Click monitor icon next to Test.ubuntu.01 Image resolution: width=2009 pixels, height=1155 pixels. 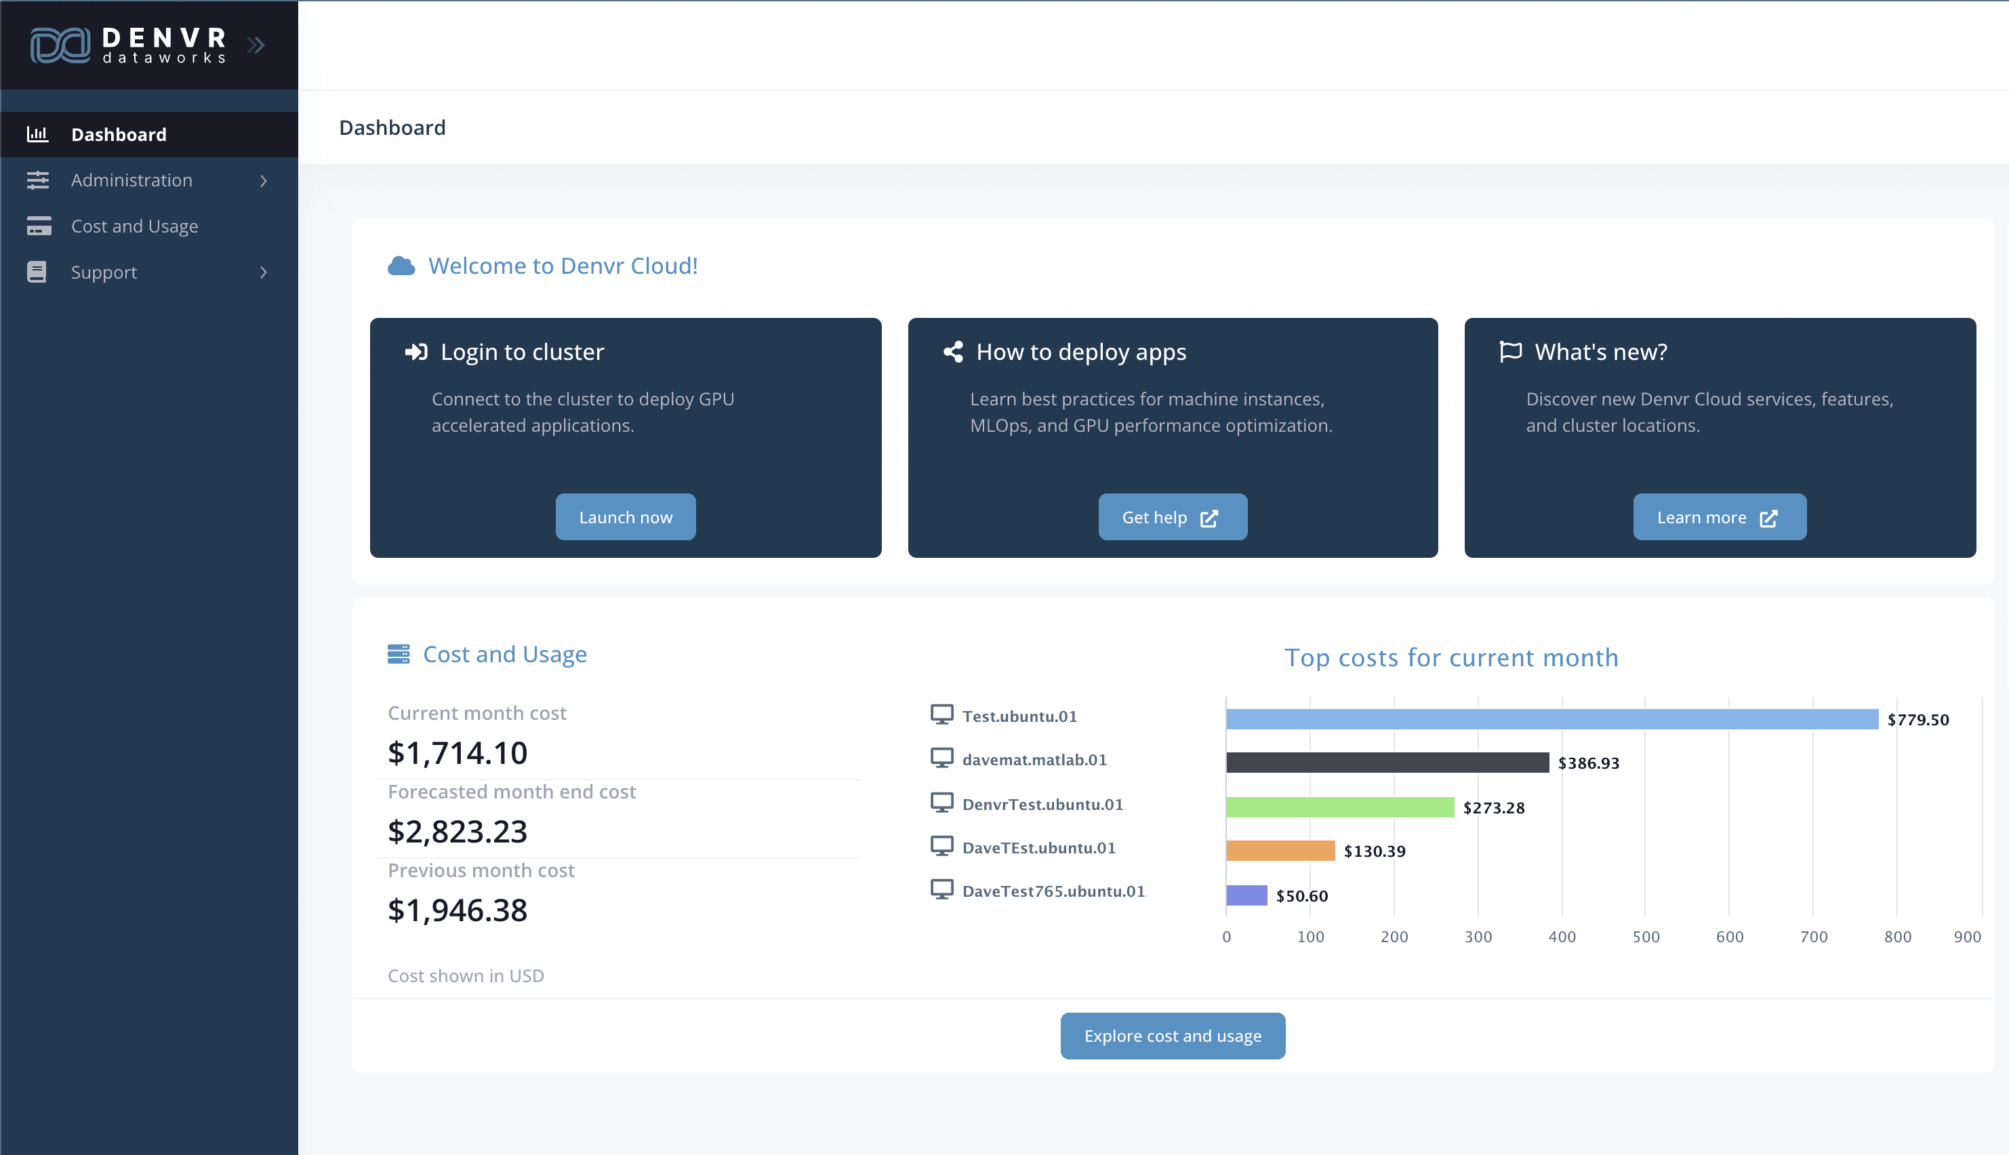click(941, 714)
